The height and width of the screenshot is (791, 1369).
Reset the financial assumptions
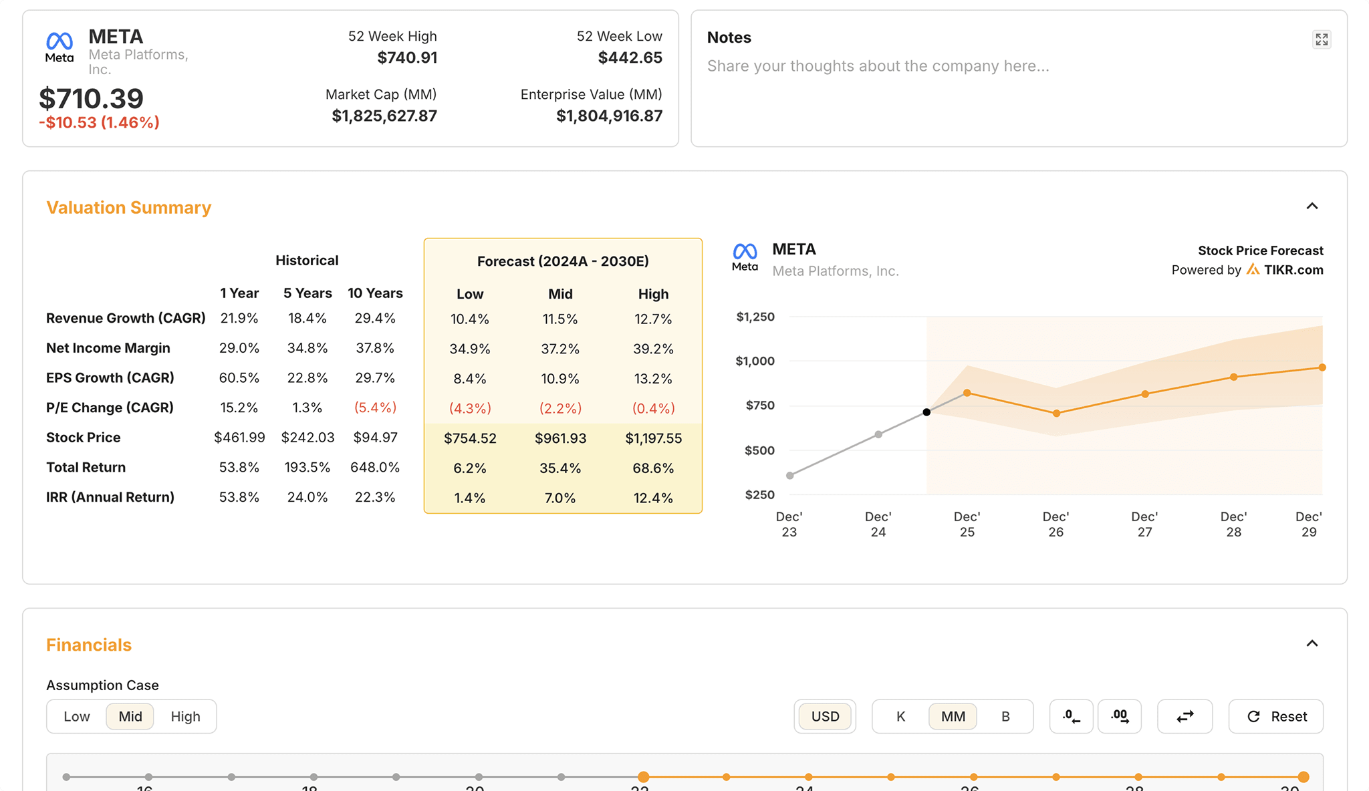tap(1275, 716)
